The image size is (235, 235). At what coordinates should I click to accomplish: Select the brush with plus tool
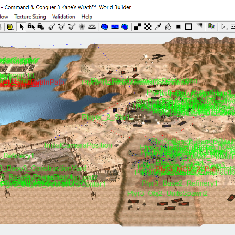pyautogui.click(x=61, y=27)
